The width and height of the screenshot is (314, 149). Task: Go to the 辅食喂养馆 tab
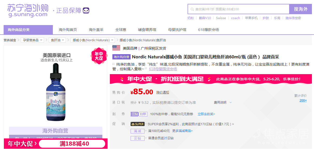147,30
